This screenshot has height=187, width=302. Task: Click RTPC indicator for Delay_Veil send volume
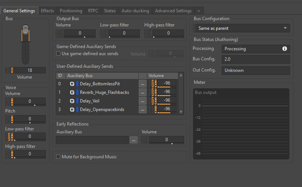click(155, 101)
